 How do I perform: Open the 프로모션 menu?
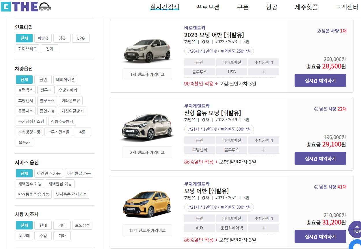(208, 7)
